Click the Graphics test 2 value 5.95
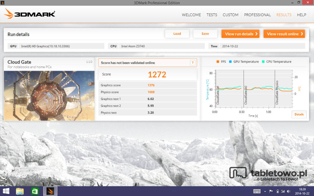Image resolution: width=314 pixels, height=196 pixels. (151, 106)
